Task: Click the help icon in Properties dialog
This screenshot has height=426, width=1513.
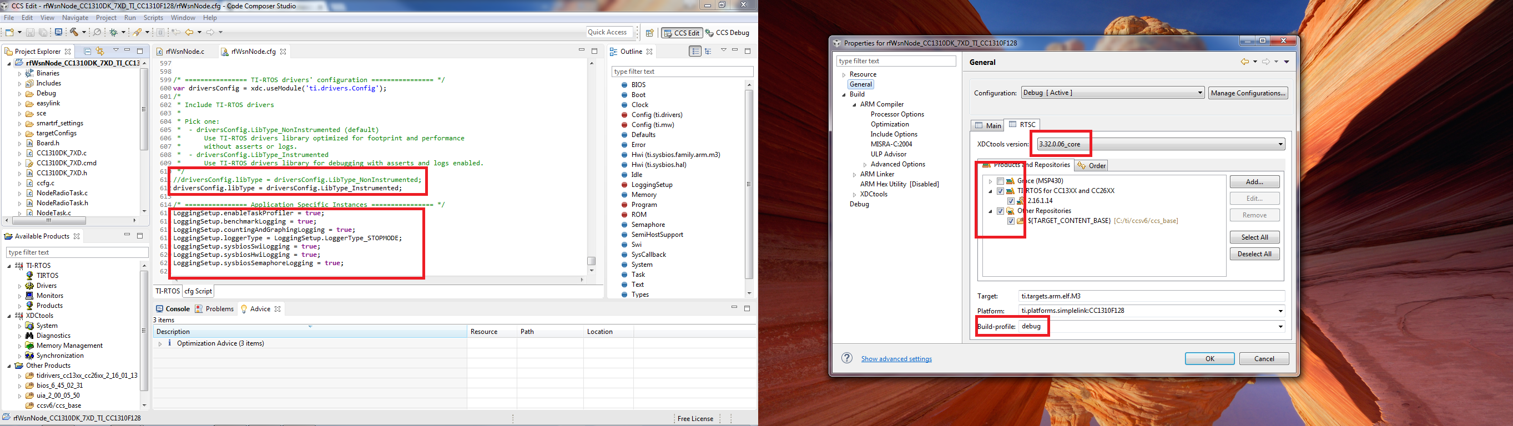Action: click(x=846, y=358)
